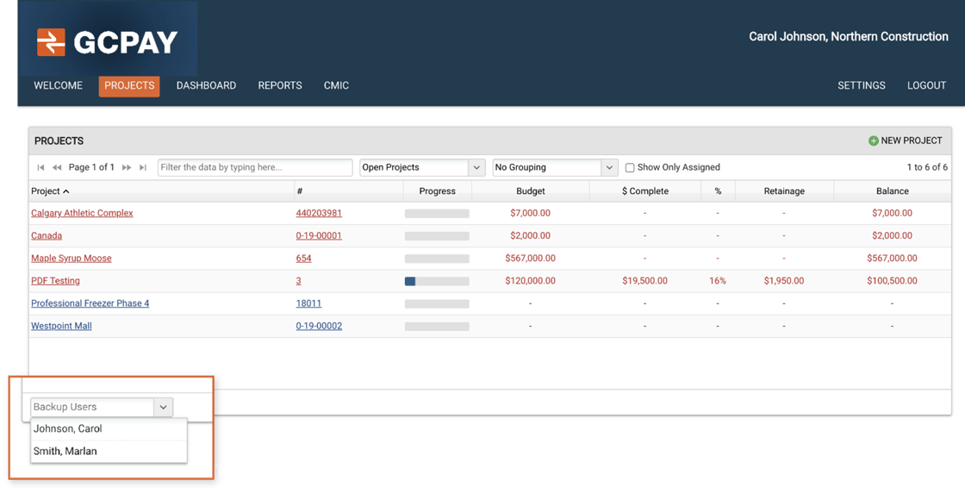Click project number 440203981

point(319,213)
